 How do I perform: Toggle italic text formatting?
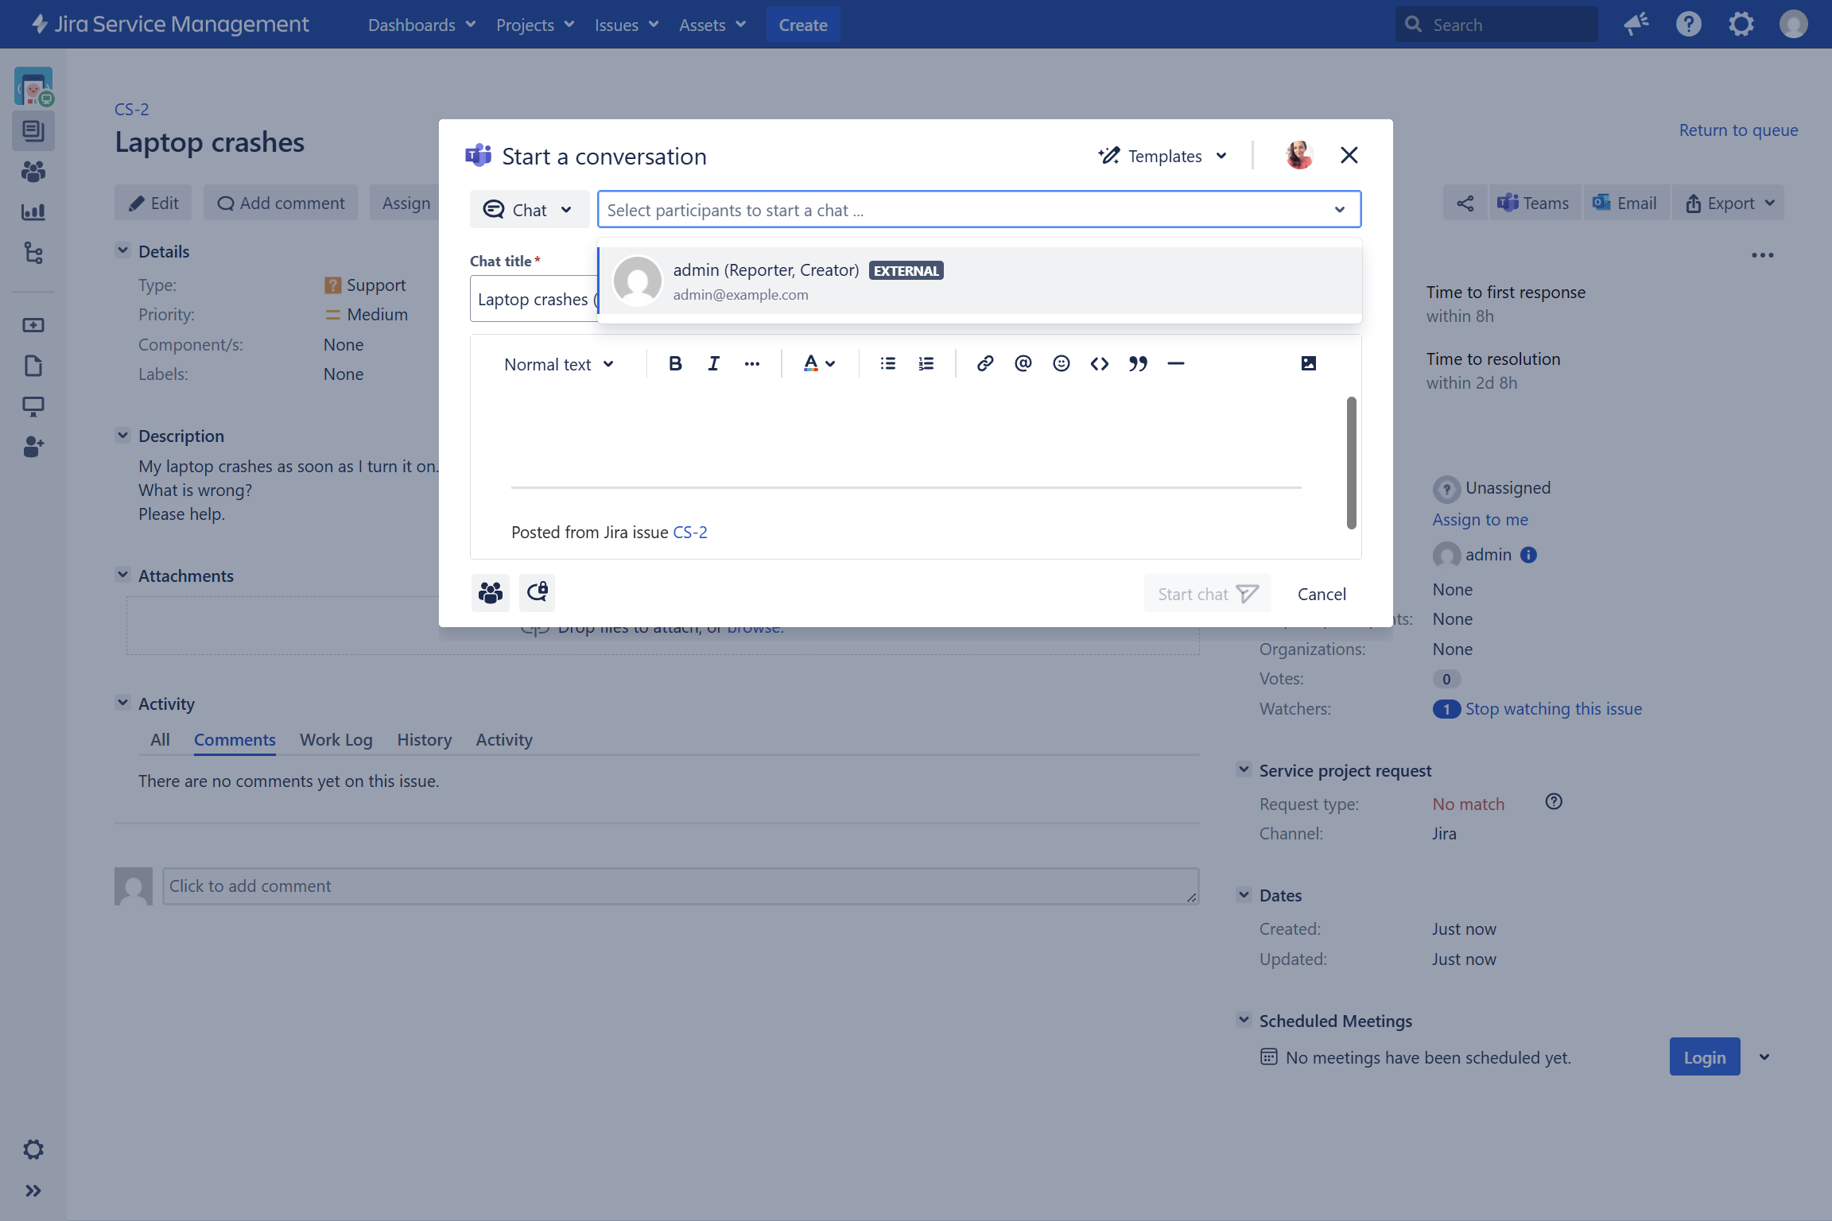[x=713, y=363]
